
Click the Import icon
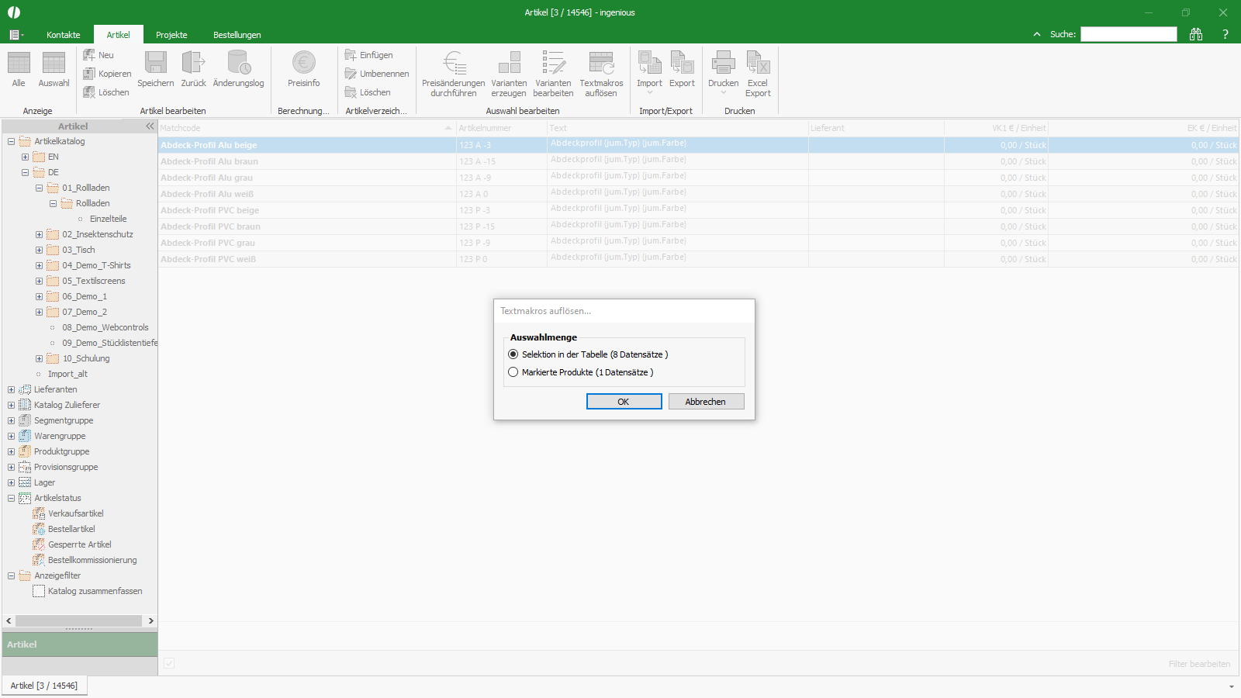click(649, 63)
